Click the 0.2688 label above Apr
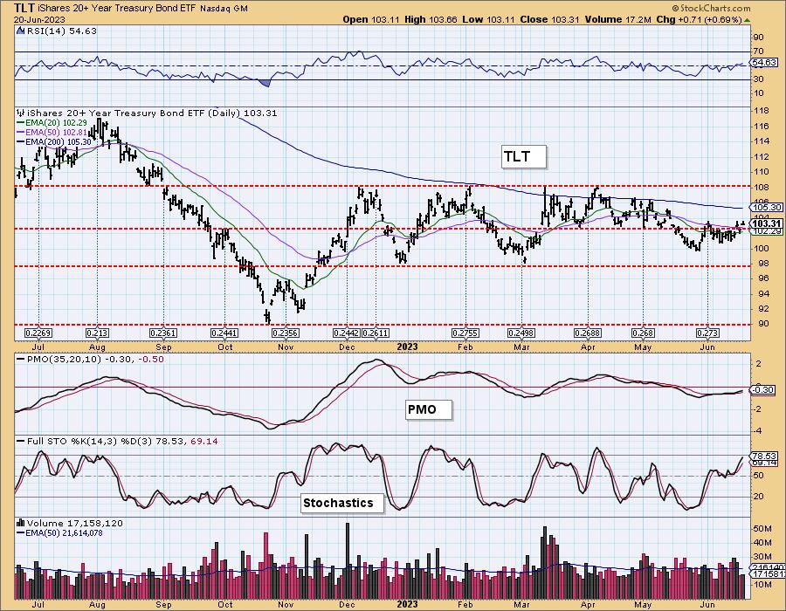786x611 pixels. click(x=588, y=333)
